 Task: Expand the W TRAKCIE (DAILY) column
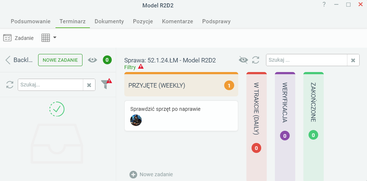click(256, 126)
